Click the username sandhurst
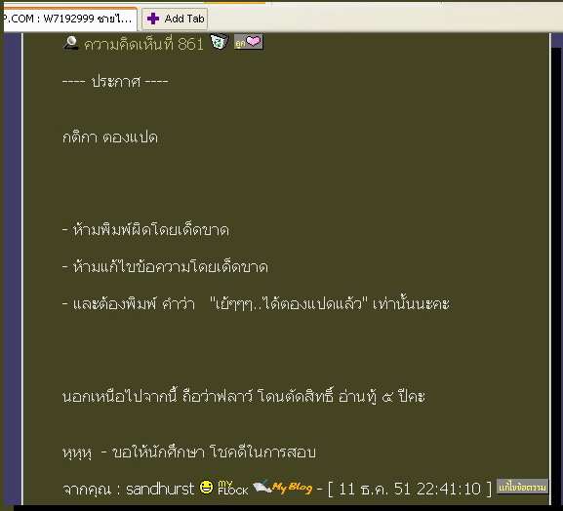 coord(160,489)
